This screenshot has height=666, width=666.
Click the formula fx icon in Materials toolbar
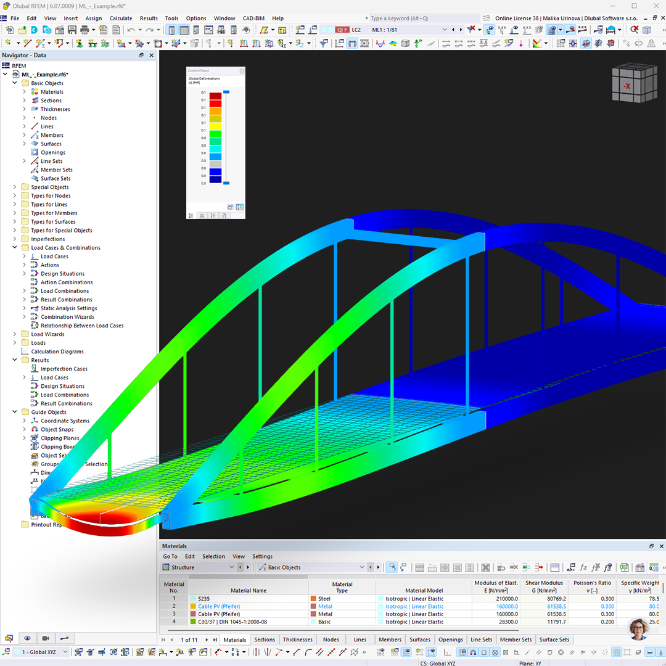583,567
